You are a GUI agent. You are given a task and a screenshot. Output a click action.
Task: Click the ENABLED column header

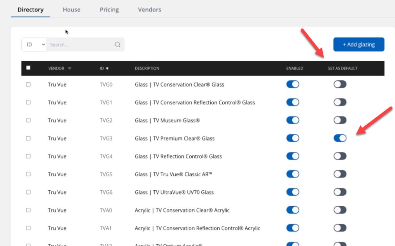coord(295,68)
